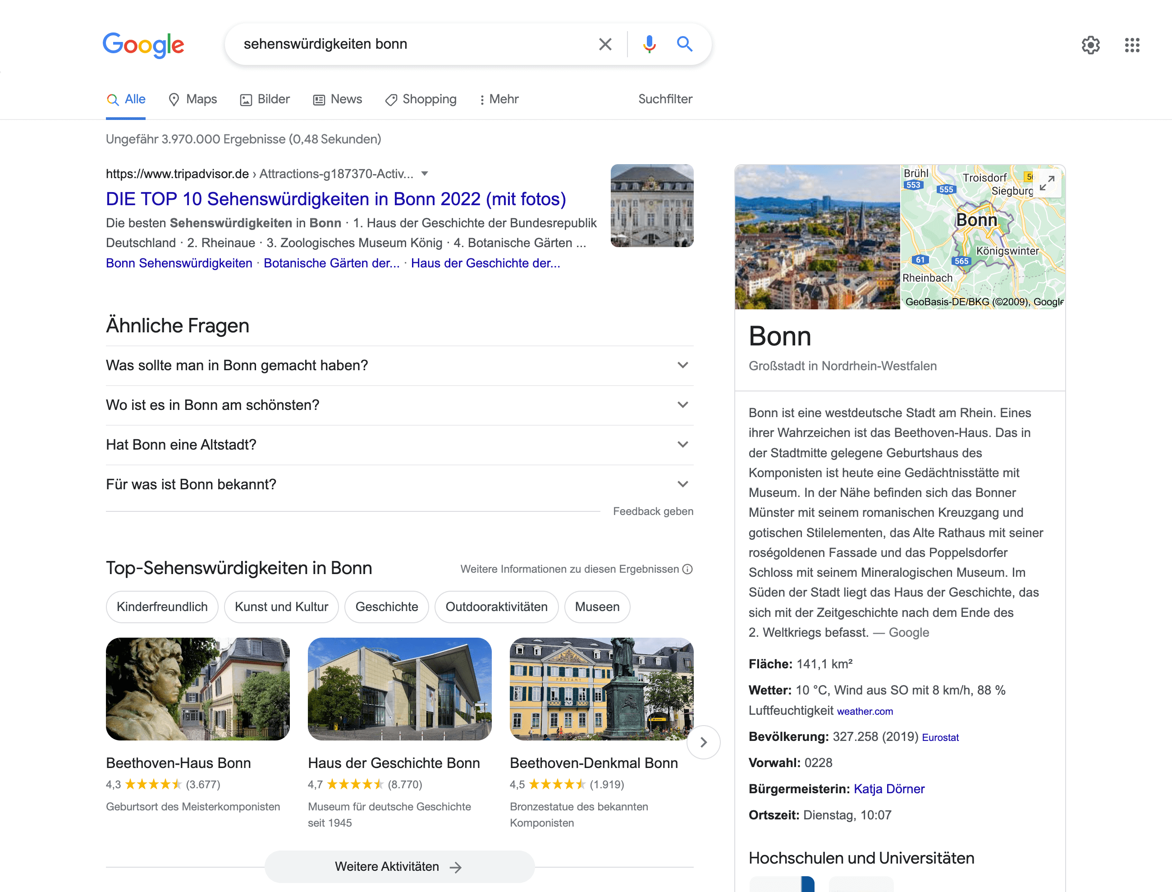1172x892 pixels.
Task: Toggle the Kinderfreundlich filter chip
Action: point(162,607)
